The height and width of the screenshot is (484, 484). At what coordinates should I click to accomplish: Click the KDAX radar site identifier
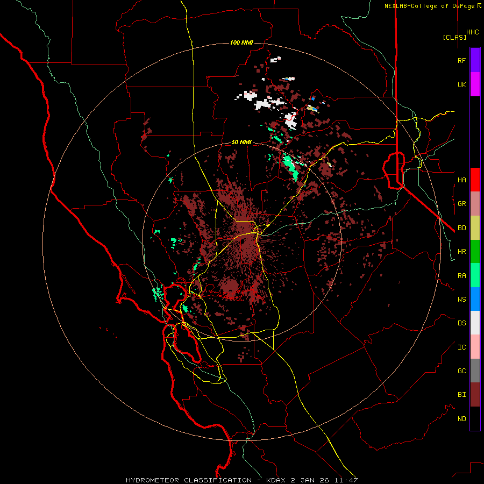tap(277, 480)
